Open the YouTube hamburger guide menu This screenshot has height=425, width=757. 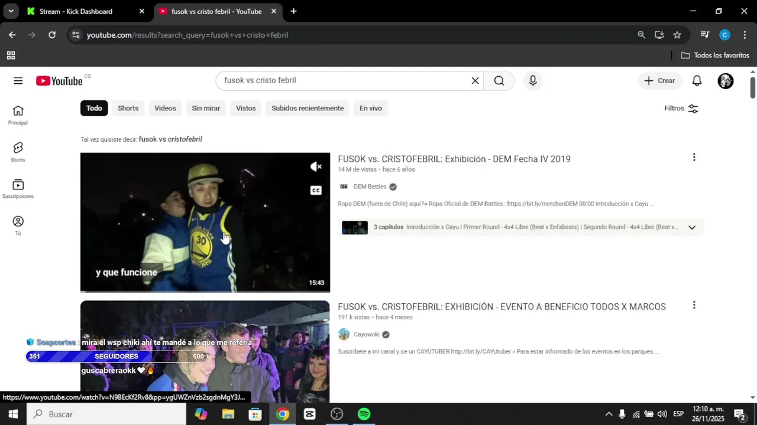tap(18, 81)
